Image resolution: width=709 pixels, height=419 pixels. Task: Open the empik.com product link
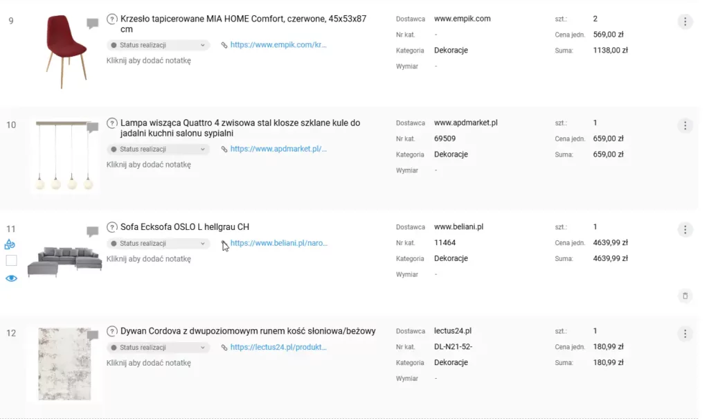(278, 45)
